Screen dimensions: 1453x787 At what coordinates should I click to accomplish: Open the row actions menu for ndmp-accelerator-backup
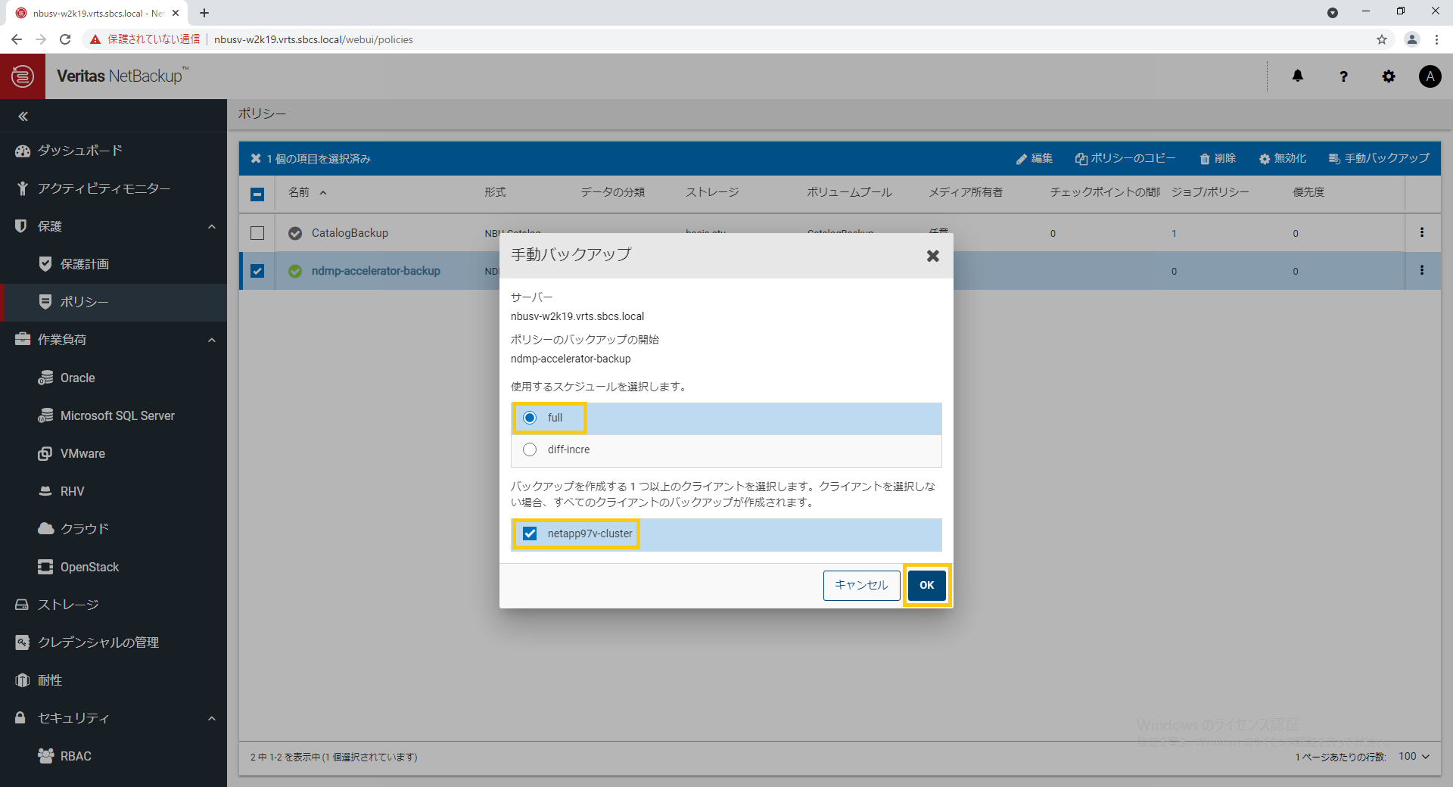pyautogui.click(x=1422, y=270)
